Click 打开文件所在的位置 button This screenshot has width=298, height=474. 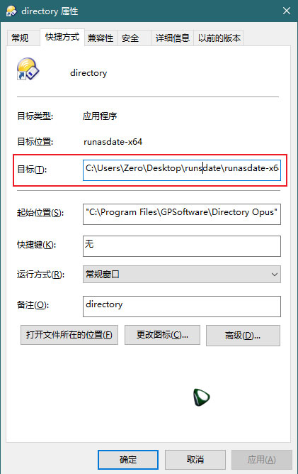click(69, 335)
